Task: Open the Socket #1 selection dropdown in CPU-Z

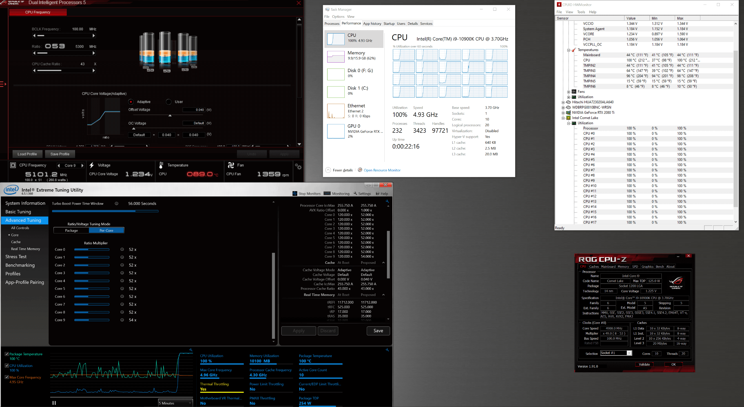Action: click(616, 353)
